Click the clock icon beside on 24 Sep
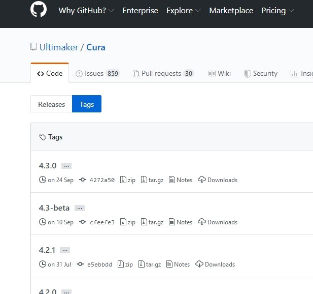The image size is (313, 294). coord(43,180)
